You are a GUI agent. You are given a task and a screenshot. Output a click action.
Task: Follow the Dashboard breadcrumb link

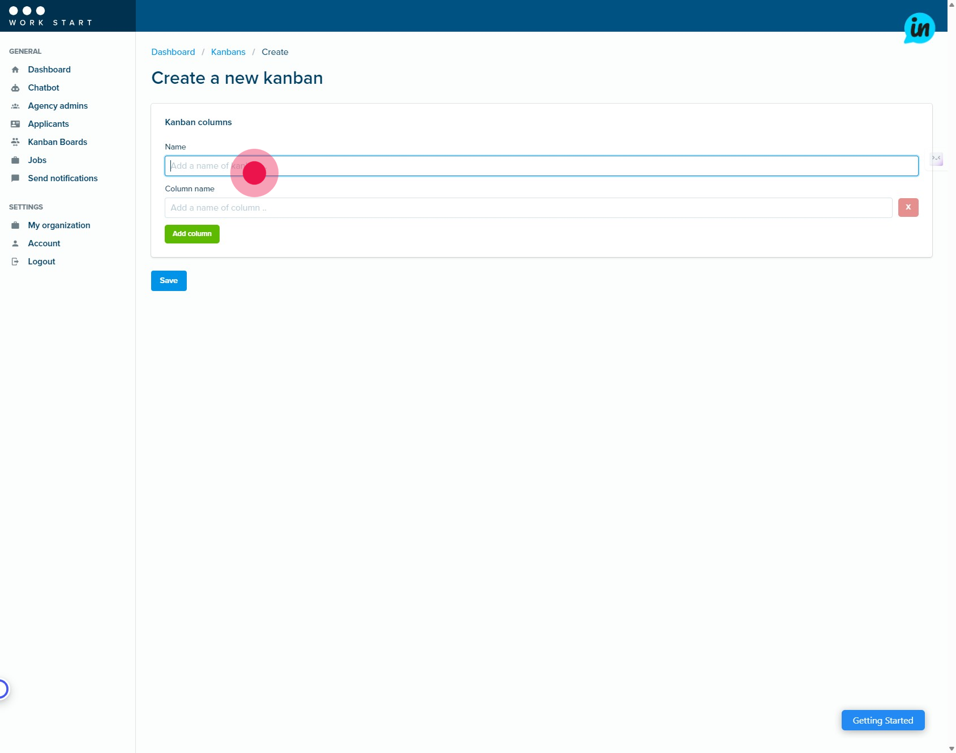click(x=173, y=52)
